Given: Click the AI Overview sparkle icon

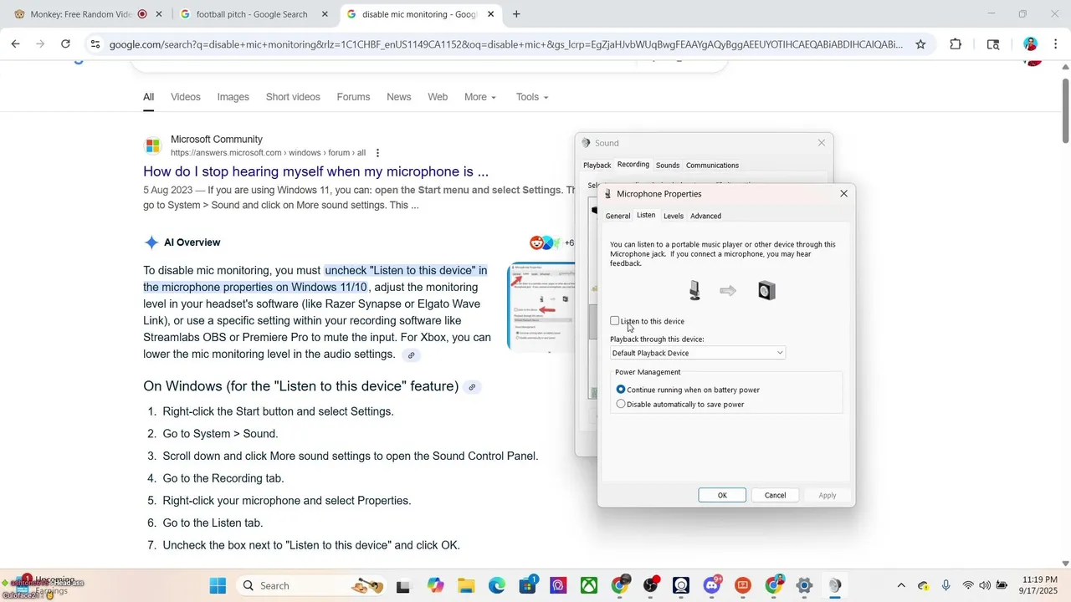Looking at the screenshot, I should pos(151,242).
